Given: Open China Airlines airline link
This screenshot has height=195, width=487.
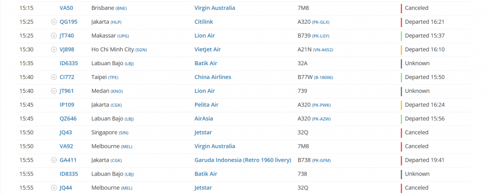Looking at the screenshot, I should point(213,77).
